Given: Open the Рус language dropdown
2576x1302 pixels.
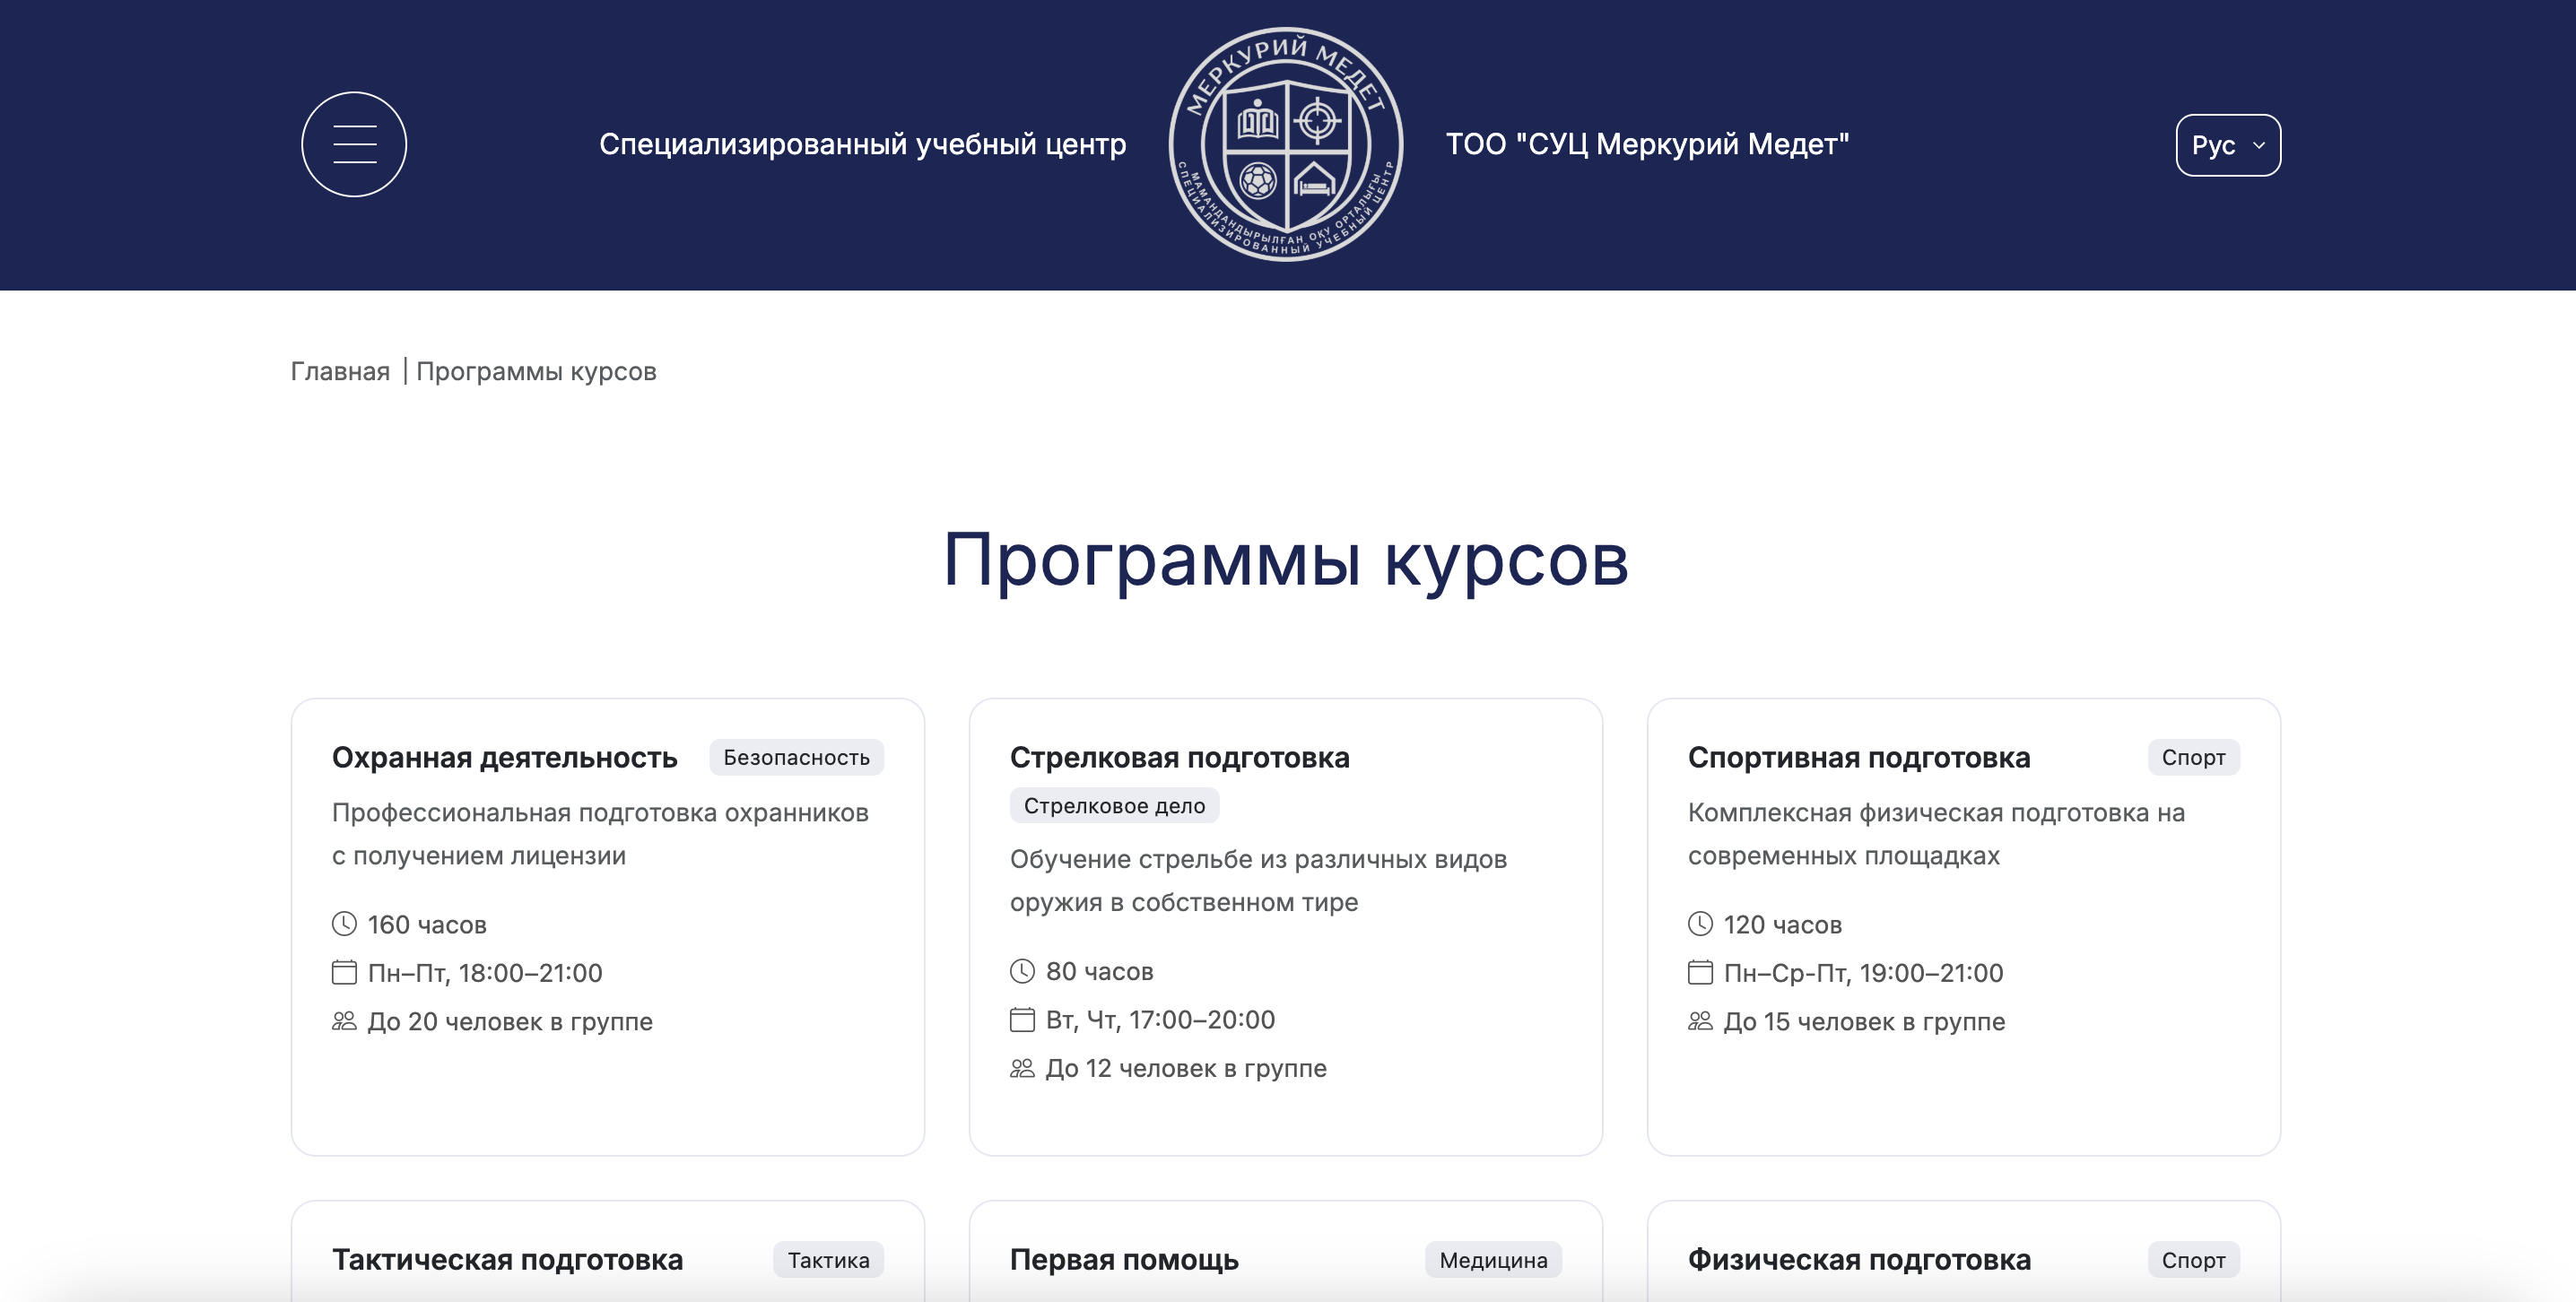Looking at the screenshot, I should (x=2227, y=145).
